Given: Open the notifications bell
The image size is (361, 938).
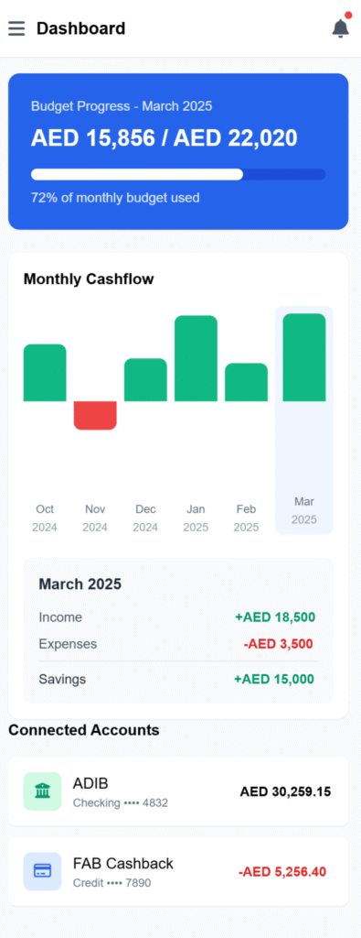Looking at the screenshot, I should (x=341, y=27).
